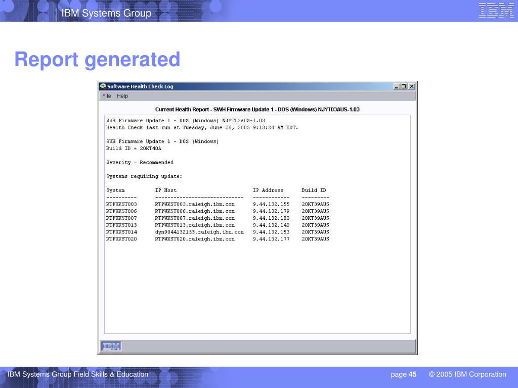Close the Software Health Check Log window

412,86
